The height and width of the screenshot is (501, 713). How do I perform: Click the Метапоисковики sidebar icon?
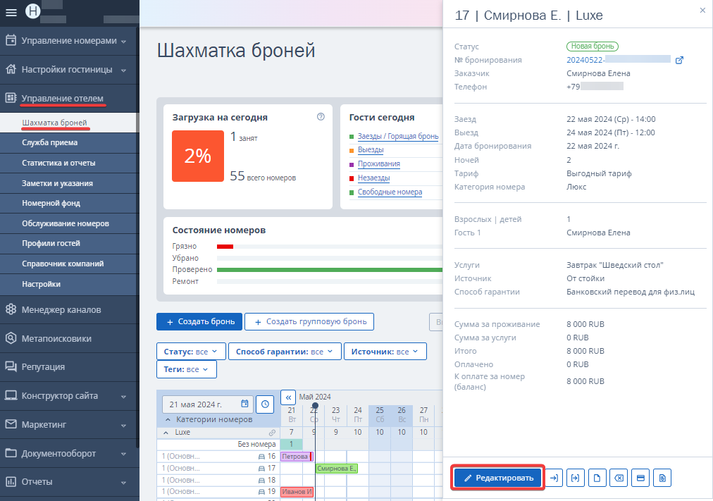[11, 338]
